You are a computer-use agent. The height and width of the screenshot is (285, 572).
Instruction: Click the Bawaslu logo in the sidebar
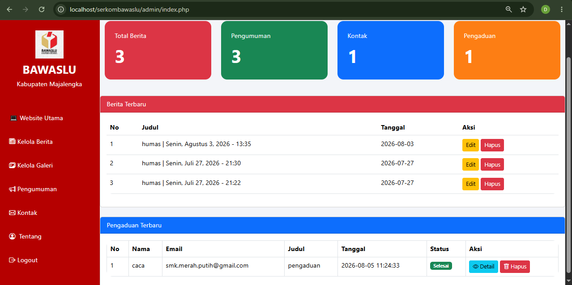point(49,44)
